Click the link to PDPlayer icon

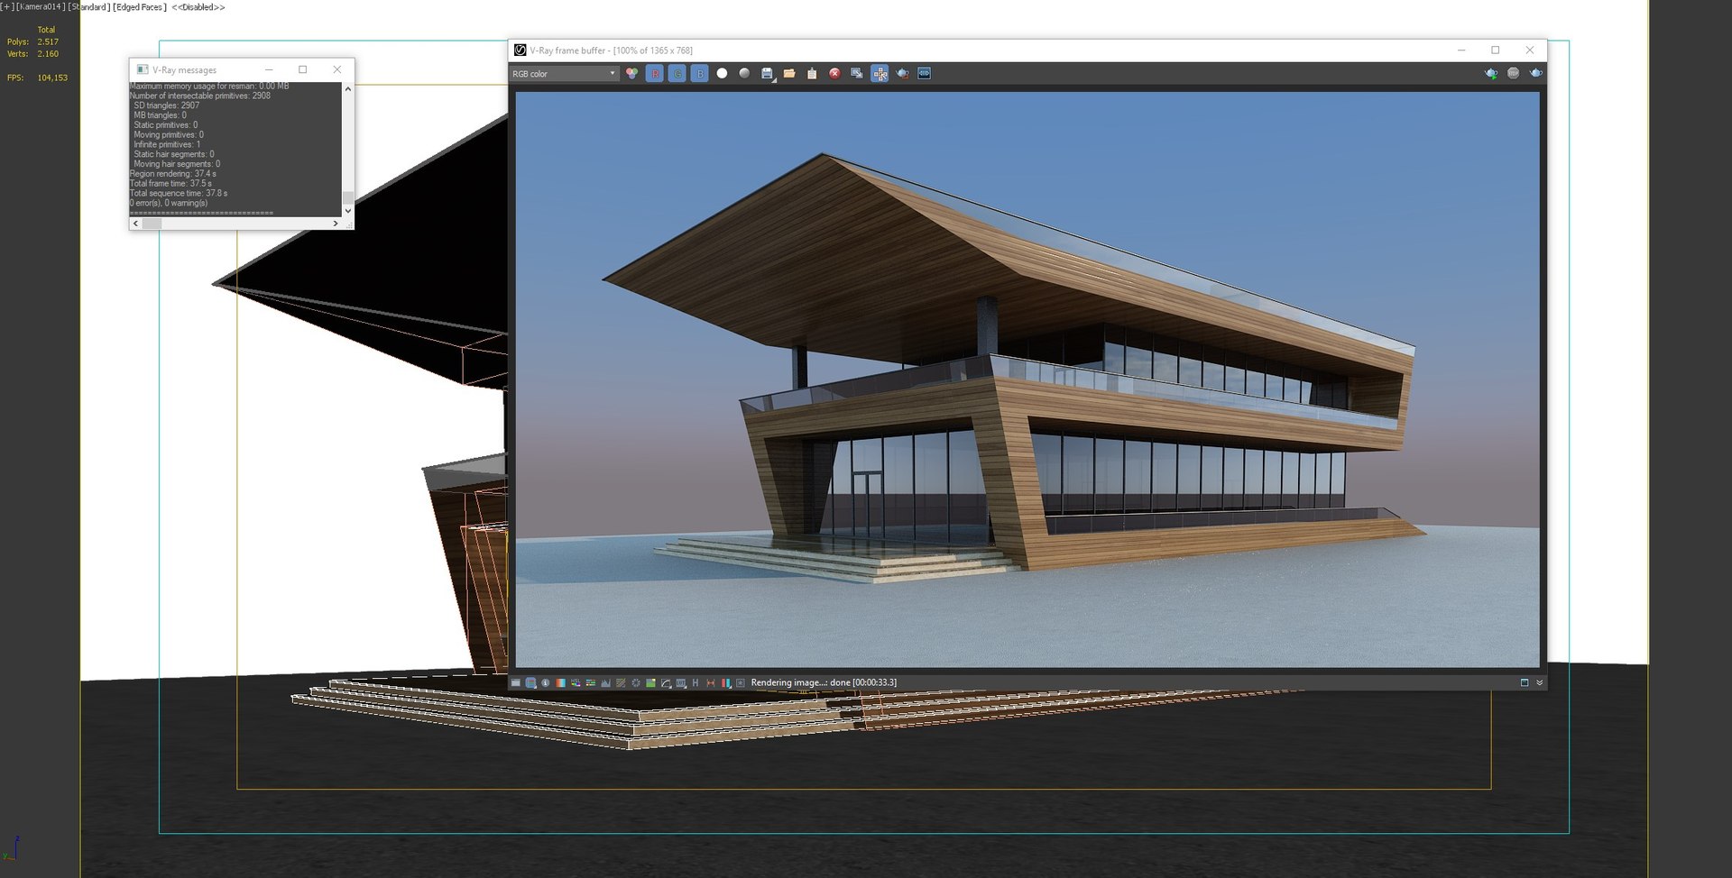(925, 74)
